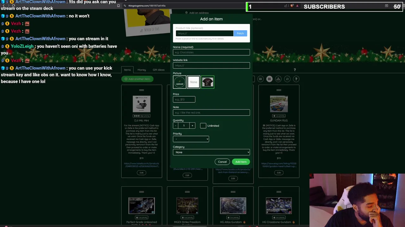This screenshot has width=405, height=227.
Task: Click the quantity value field
Action: [x=184, y=126]
